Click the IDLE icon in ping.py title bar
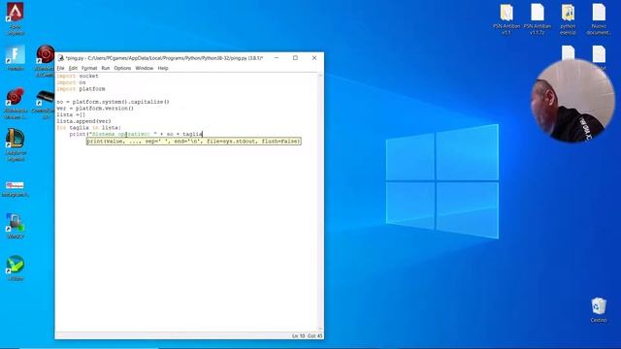The height and width of the screenshot is (349, 621). coord(60,58)
